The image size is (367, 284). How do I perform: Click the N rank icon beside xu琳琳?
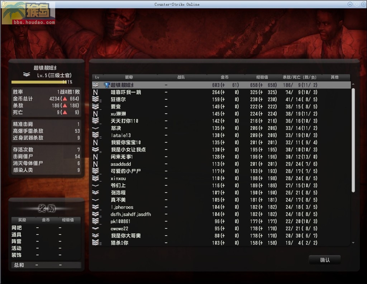(95, 114)
